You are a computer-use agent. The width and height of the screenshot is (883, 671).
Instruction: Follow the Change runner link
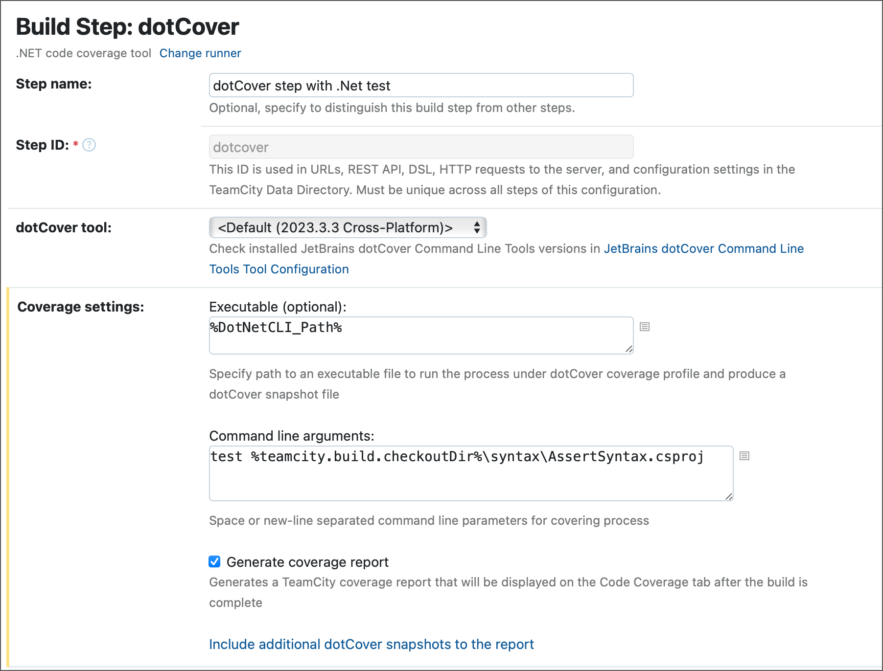click(x=200, y=53)
